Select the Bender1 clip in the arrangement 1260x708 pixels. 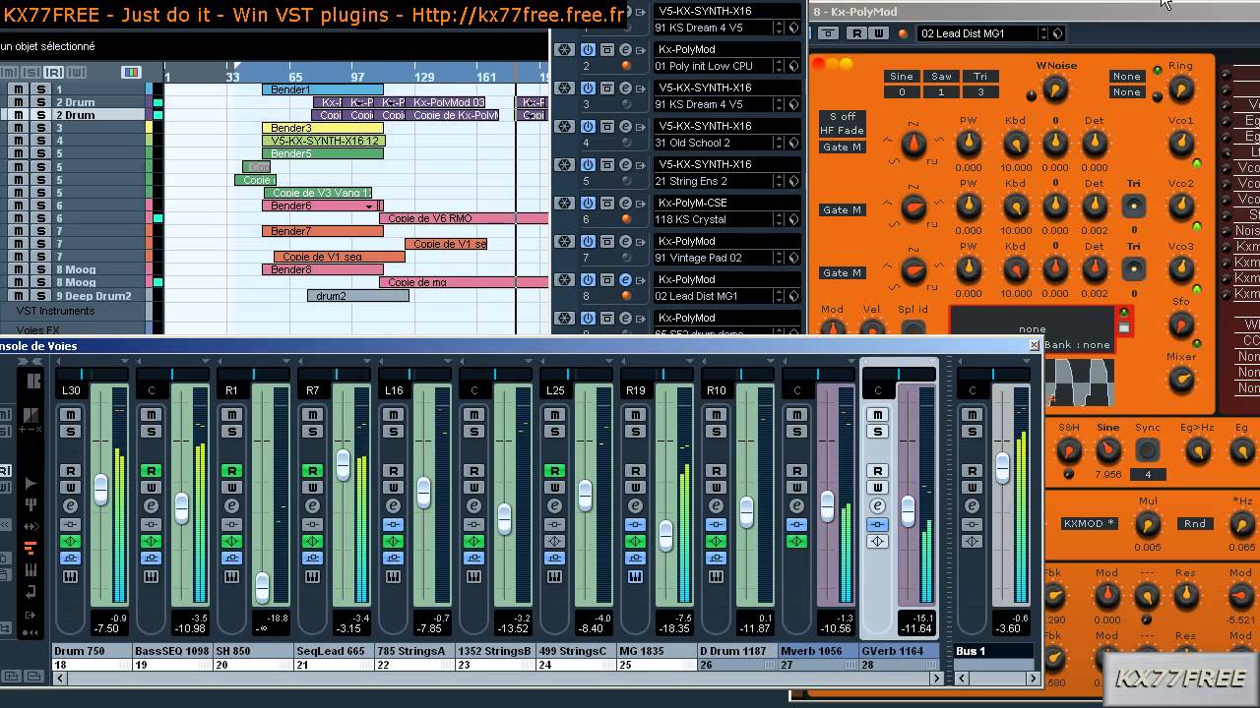point(322,89)
